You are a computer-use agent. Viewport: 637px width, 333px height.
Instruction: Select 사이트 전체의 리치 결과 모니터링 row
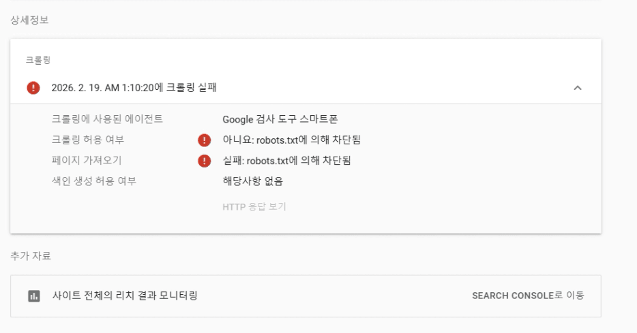(x=125, y=296)
